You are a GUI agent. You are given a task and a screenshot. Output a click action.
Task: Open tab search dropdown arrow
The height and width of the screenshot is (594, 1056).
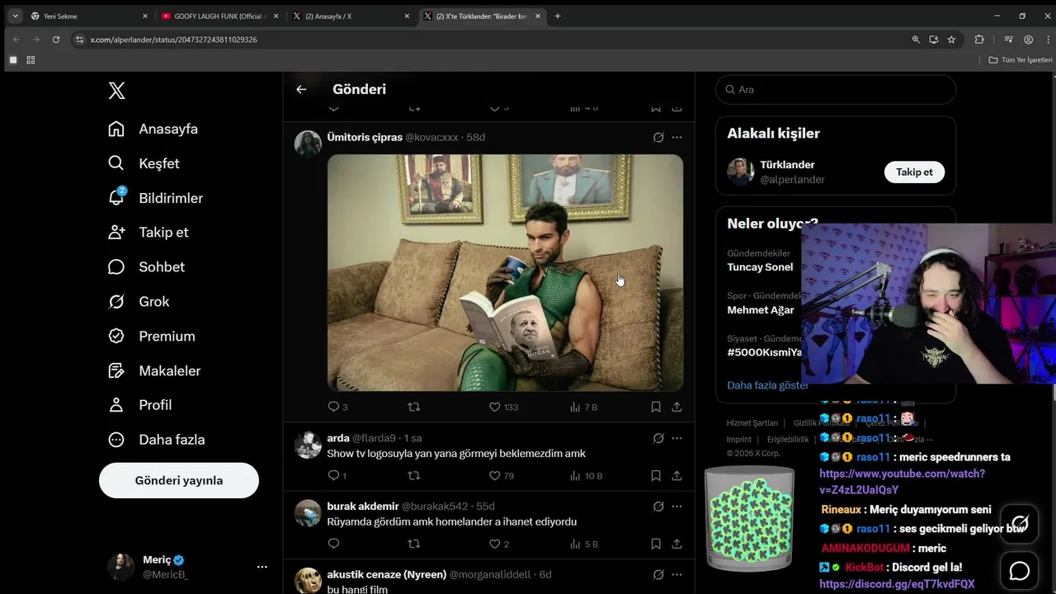tap(15, 16)
